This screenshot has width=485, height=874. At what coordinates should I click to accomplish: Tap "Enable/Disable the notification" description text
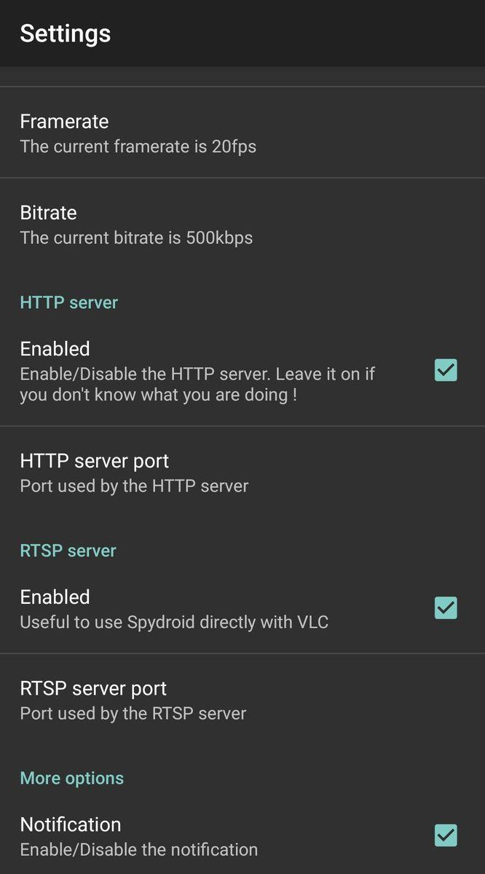click(139, 849)
